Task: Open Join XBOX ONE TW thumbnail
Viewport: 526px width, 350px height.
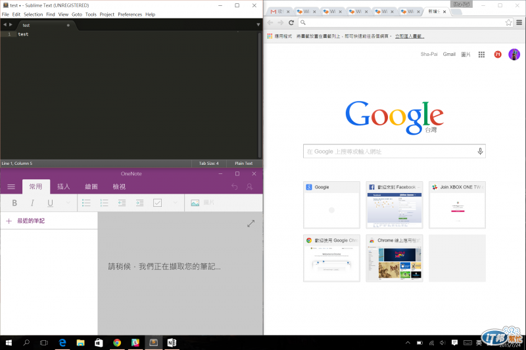Action: 457,205
